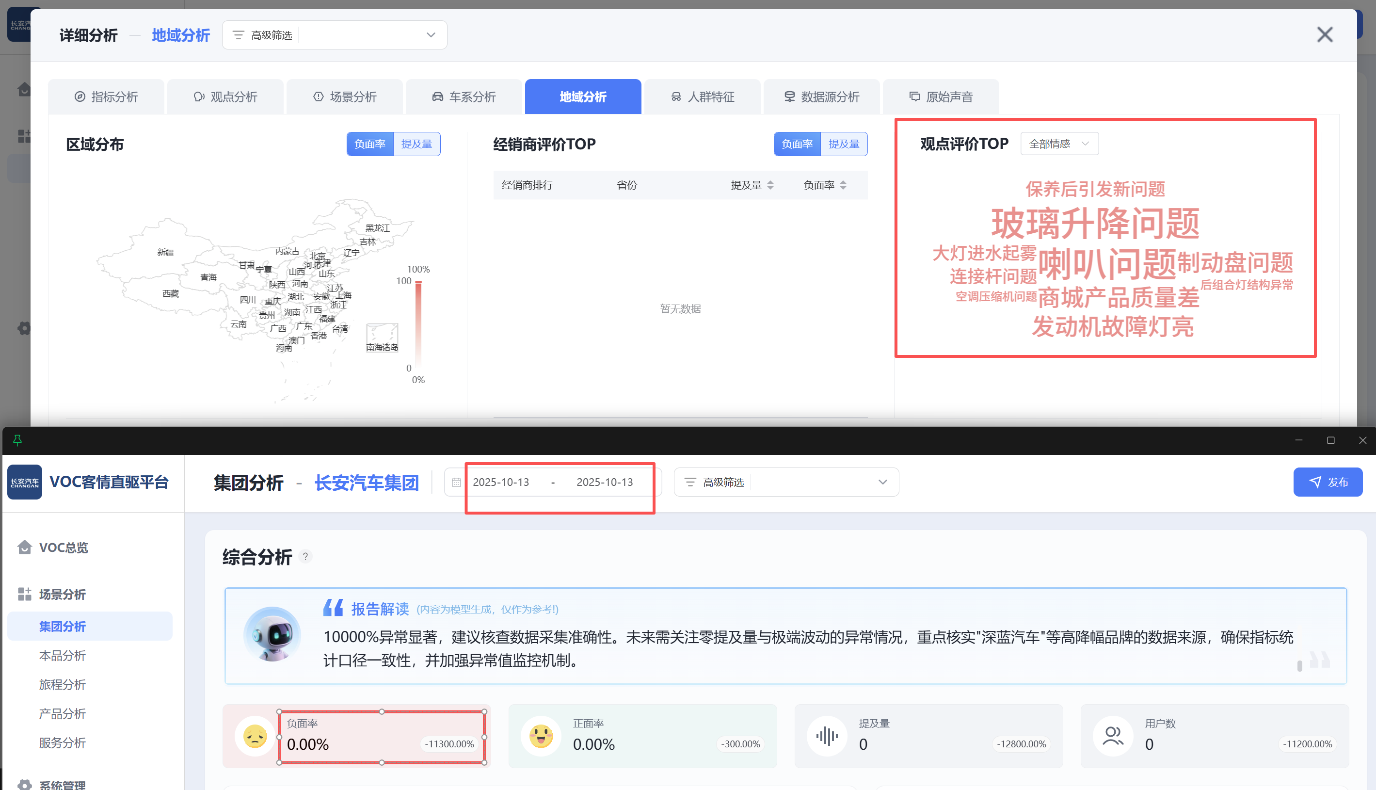
Task: Open the 原始声音 tab
Action: coord(941,97)
